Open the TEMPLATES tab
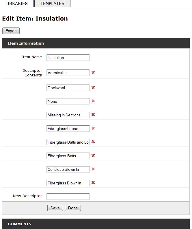The width and height of the screenshot is (192, 229). tap(52, 3)
